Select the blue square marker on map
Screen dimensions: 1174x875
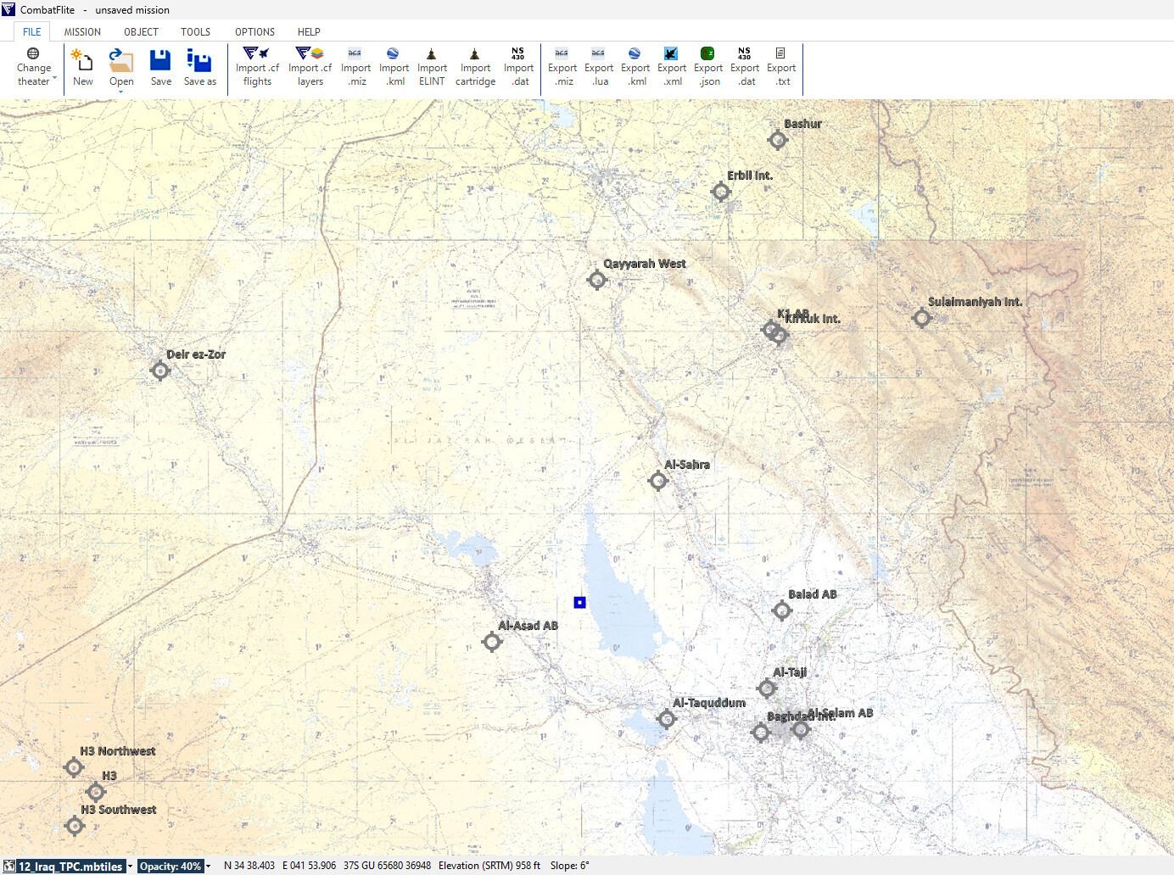[x=579, y=603]
